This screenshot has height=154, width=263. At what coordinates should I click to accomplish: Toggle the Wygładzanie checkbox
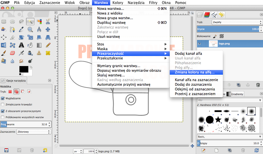point(3,98)
